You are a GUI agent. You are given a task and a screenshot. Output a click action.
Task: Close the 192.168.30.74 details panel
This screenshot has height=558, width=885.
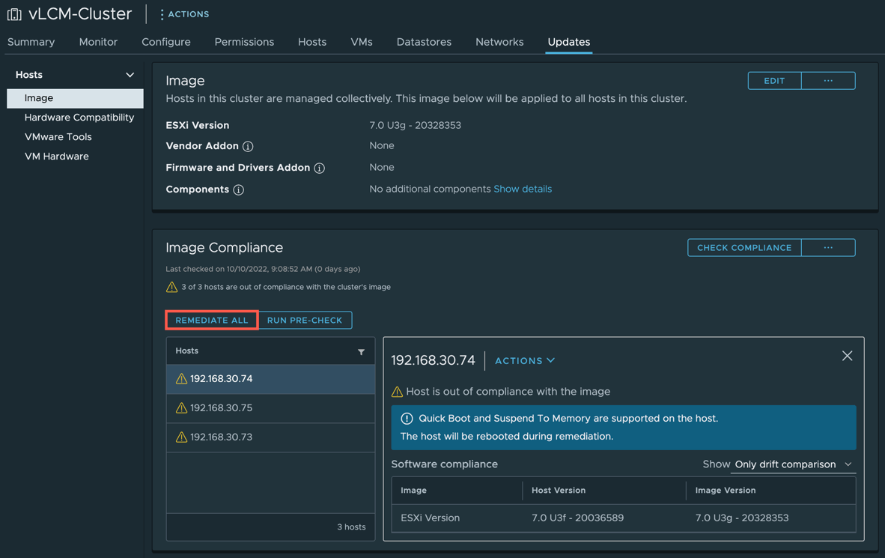[847, 357]
